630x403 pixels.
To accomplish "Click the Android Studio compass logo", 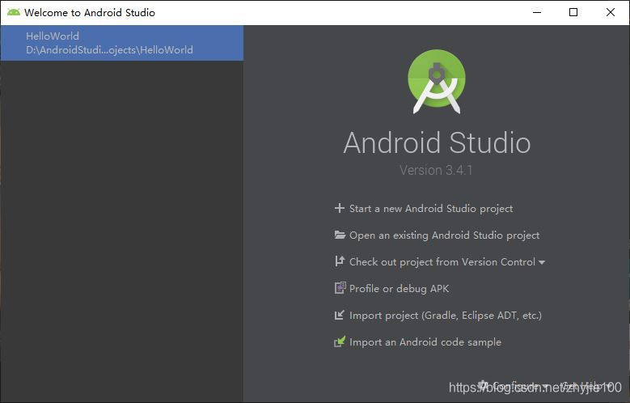I will [x=437, y=81].
